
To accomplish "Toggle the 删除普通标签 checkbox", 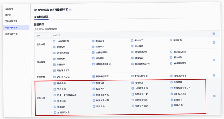I will [94, 101].
